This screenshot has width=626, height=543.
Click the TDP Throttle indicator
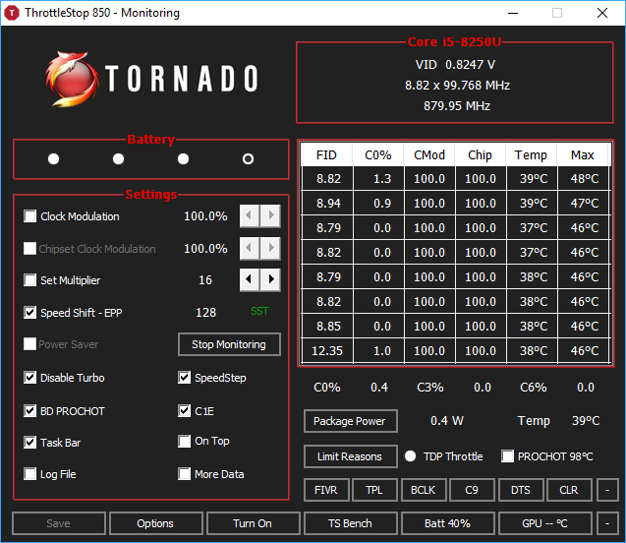point(411,455)
